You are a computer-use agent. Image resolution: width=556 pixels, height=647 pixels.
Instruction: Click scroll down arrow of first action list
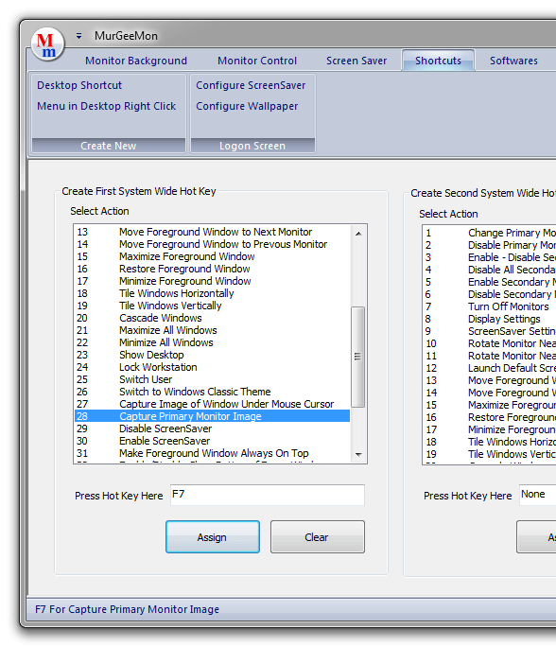[x=358, y=454]
